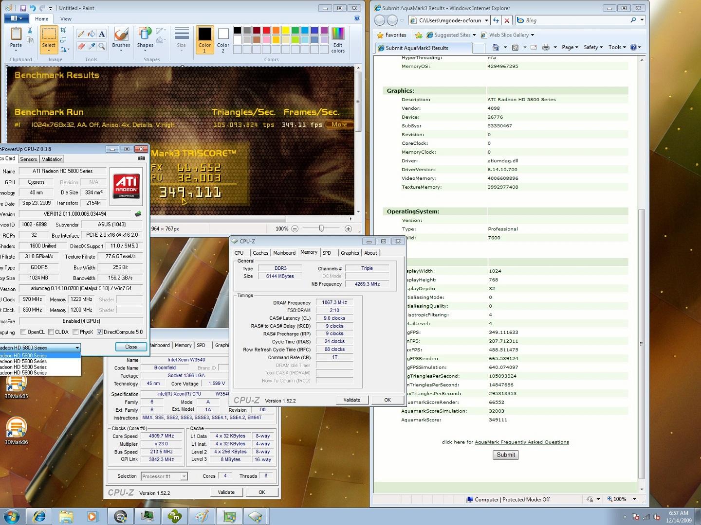Switch to the SPD tab in front CPU-Z
The width and height of the screenshot is (701, 525).
pyautogui.click(x=327, y=253)
